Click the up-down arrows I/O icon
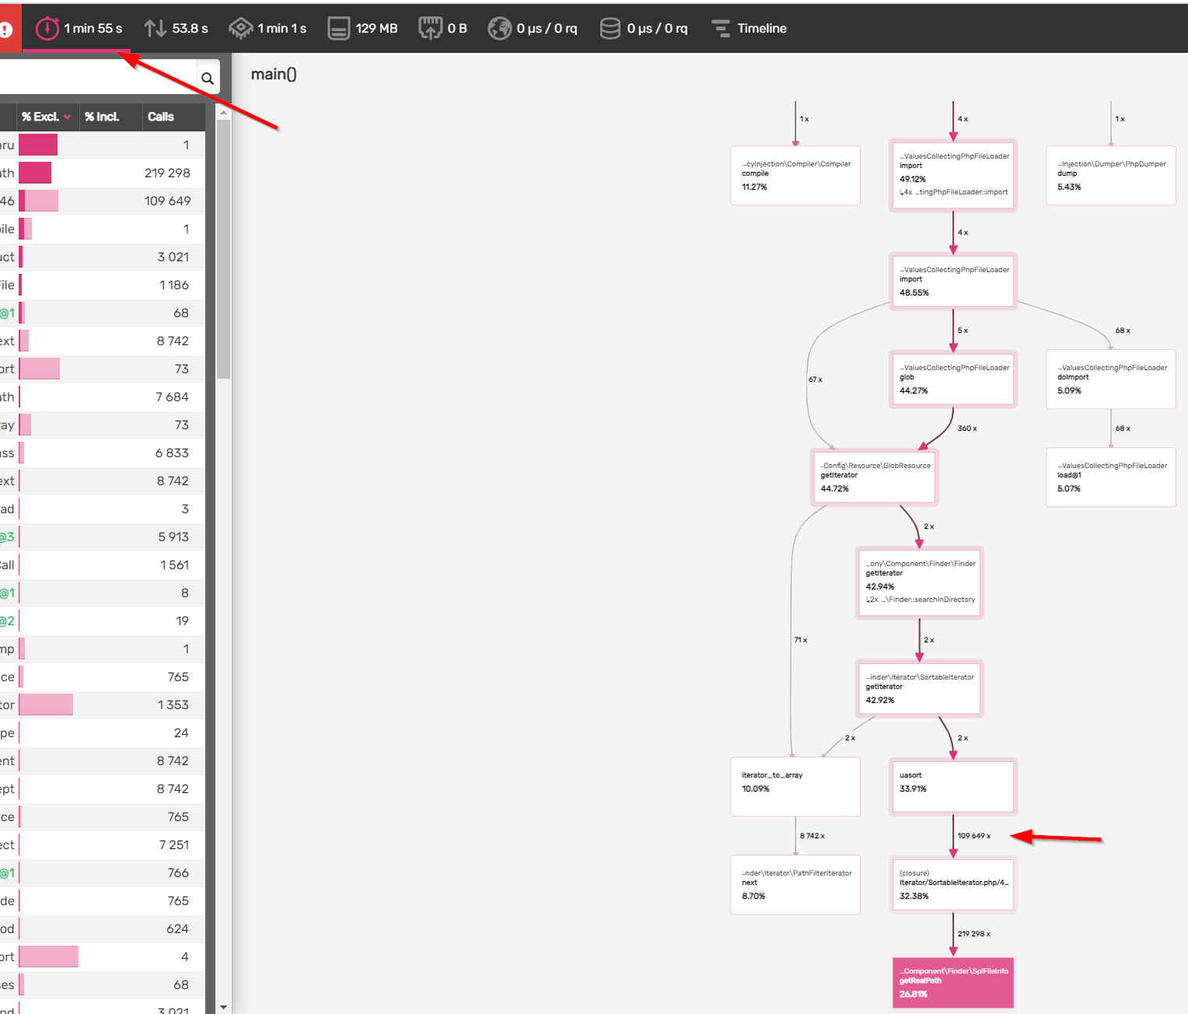Image resolution: width=1188 pixels, height=1014 pixels. [155, 29]
